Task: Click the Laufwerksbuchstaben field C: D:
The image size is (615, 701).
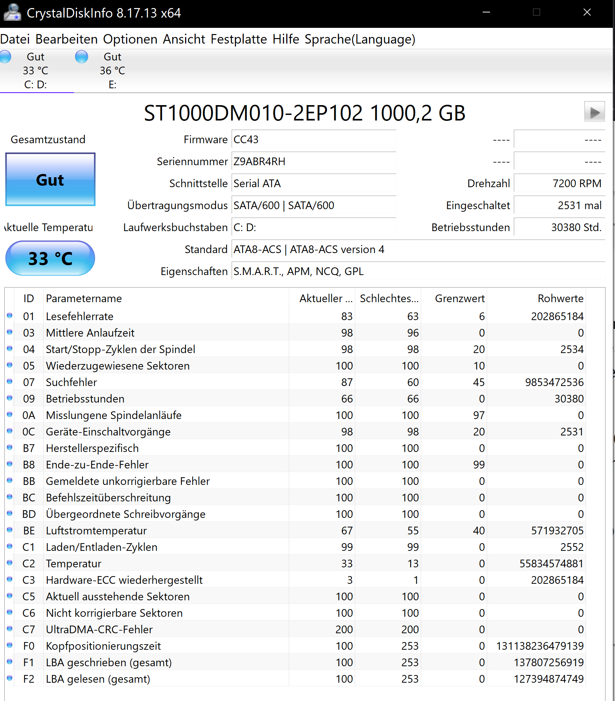Action: (x=314, y=227)
